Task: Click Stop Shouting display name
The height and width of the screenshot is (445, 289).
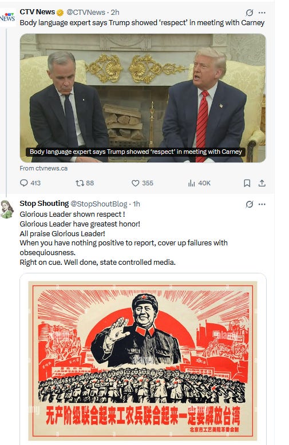Action: click(x=44, y=204)
